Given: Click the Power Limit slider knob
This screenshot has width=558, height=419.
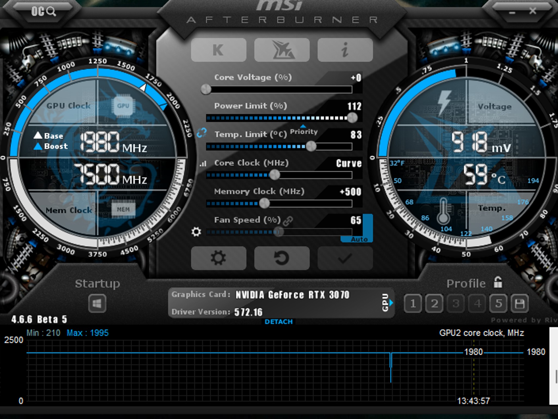Looking at the screenshot, I should point(352,118).
